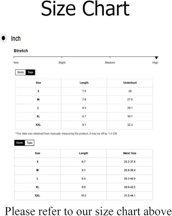Image resolution: width=172 pixels, height=216 pixels.
Task: Switch to Skirts tab above first table
Action: (x=20, y=72)
